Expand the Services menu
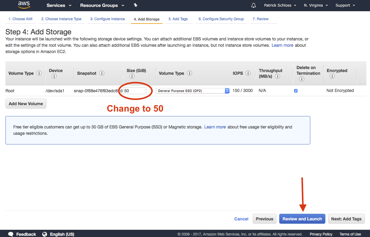370x237 pixels. pos(59,5)
